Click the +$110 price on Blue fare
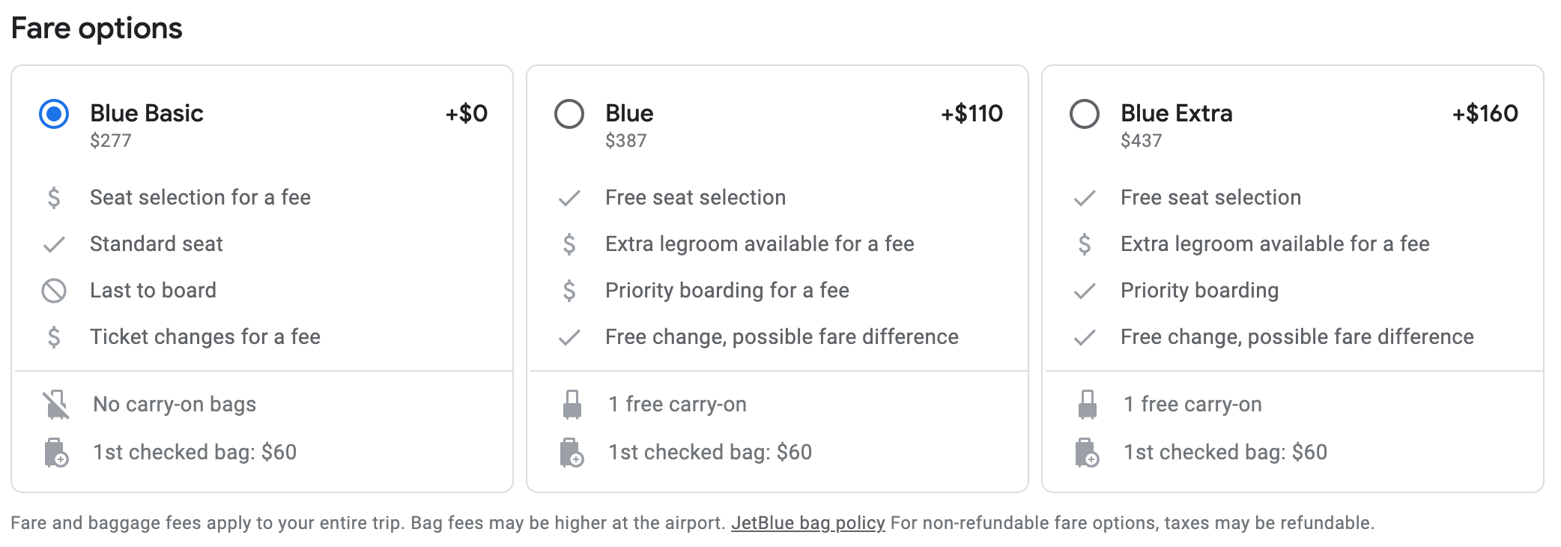 point(972,113)
